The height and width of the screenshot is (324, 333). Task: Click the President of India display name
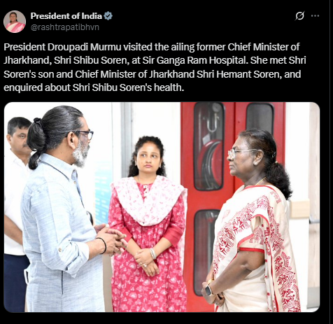click(x=66, y=16)
